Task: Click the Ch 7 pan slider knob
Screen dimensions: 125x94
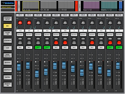Action: coord(74,27)
